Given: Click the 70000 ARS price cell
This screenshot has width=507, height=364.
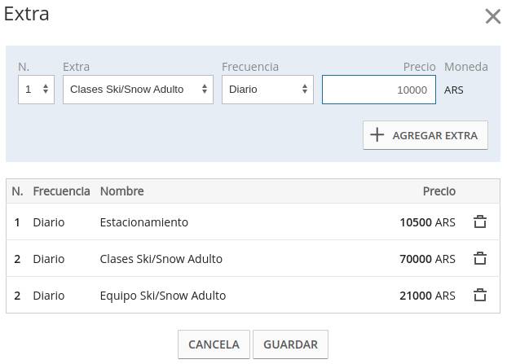Looking at the screenshot, I should pyautogui.click(x=427, y=258).
